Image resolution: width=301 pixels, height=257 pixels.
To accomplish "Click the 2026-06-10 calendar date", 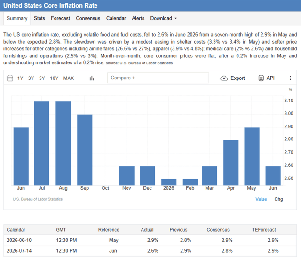I will [19, 240].
